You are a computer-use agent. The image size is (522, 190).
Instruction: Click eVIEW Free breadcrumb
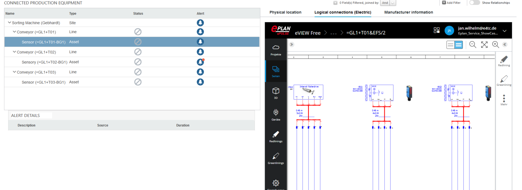point(308,33)
